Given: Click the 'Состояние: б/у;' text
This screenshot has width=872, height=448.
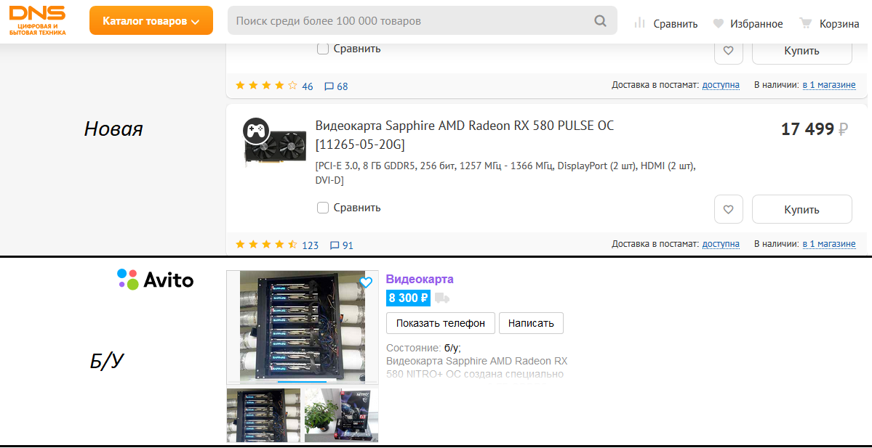Looking at the screenshot, I should pyautogui.click(x=423, y=349).
